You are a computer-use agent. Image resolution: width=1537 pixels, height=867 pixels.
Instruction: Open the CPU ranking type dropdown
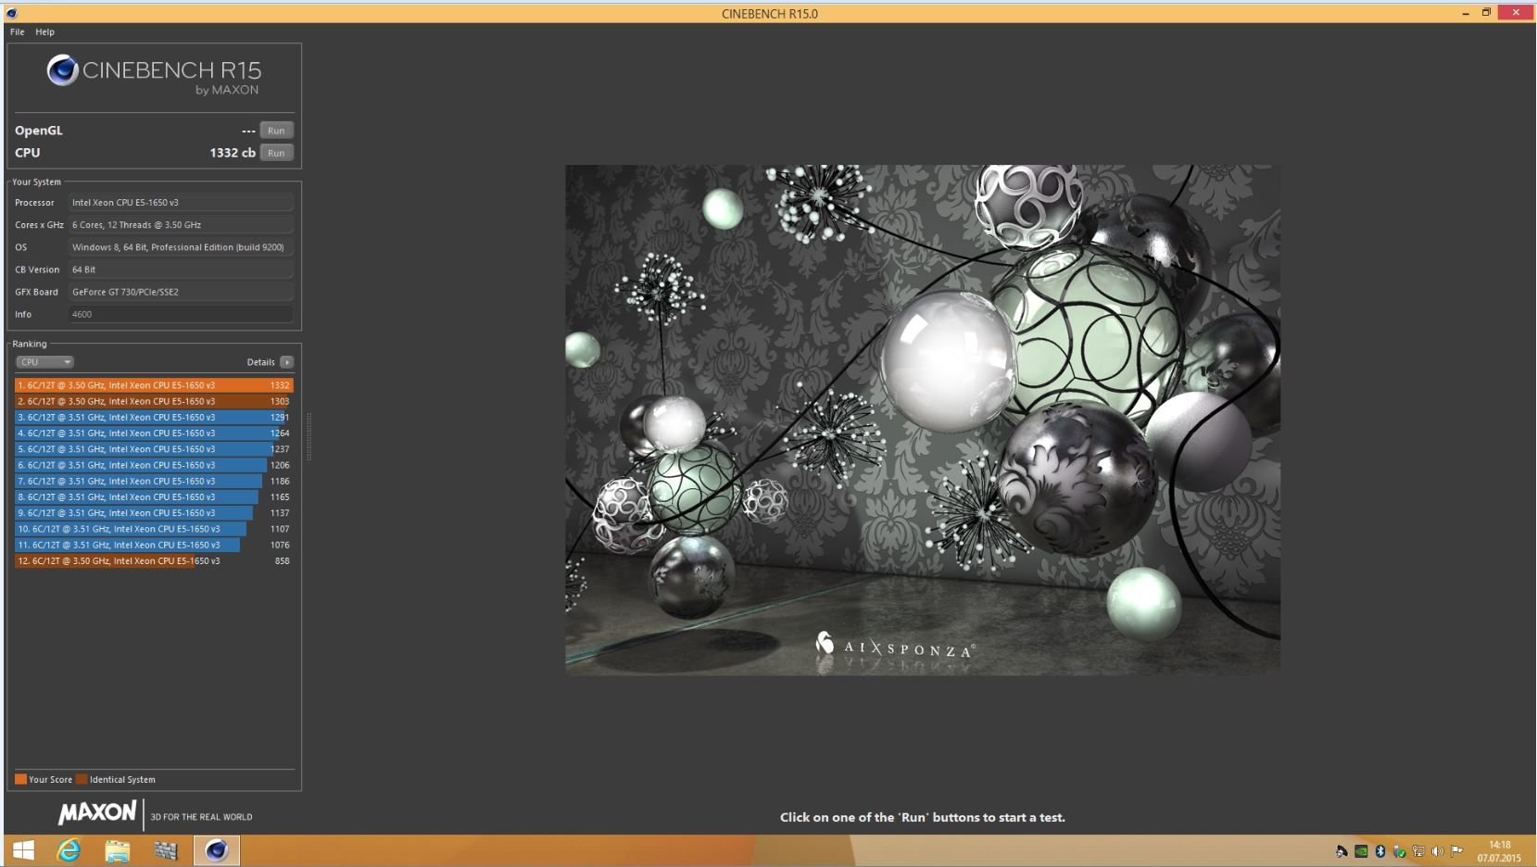click(44, 362)
